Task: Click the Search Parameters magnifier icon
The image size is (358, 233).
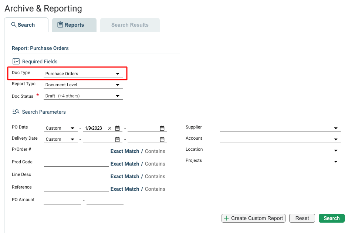Action: (x=16, y=111)
